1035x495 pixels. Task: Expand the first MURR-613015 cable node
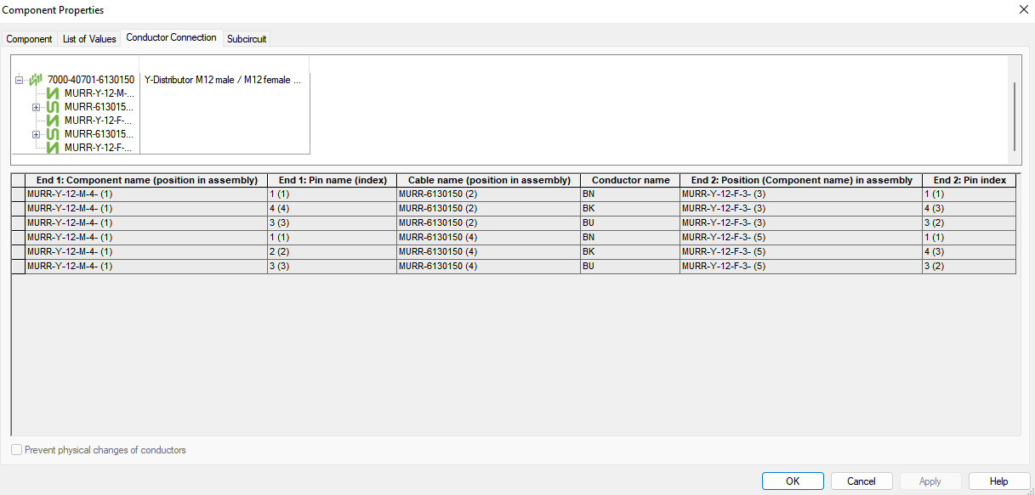tap(37, 107)
